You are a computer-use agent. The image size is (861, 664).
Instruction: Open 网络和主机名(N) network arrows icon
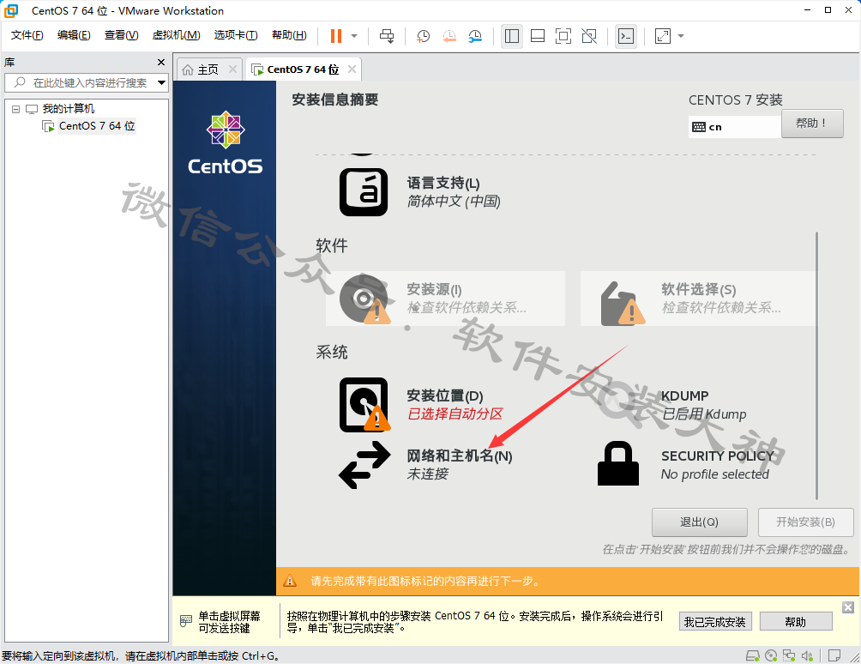pos(364,465)
